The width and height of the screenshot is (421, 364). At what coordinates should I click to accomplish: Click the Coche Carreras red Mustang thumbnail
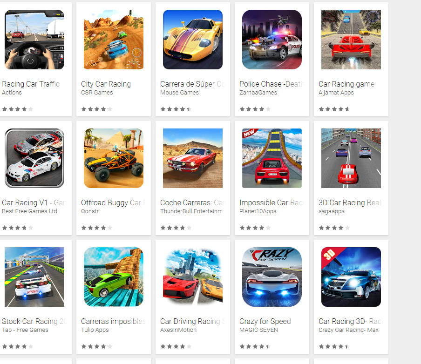tap(193, 158)
